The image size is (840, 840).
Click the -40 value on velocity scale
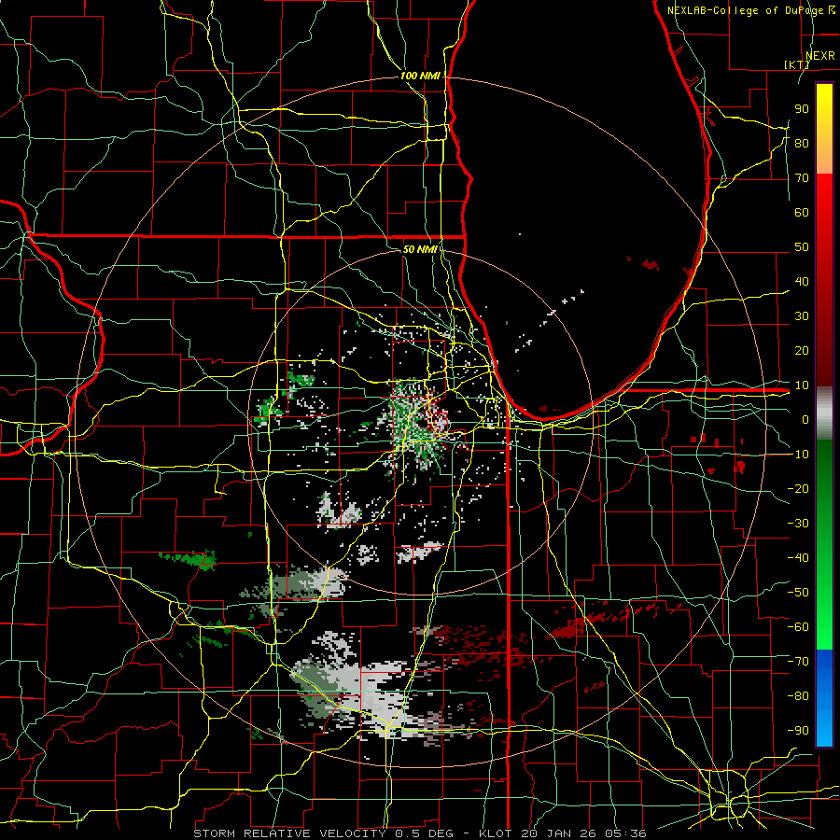(798, 558)
